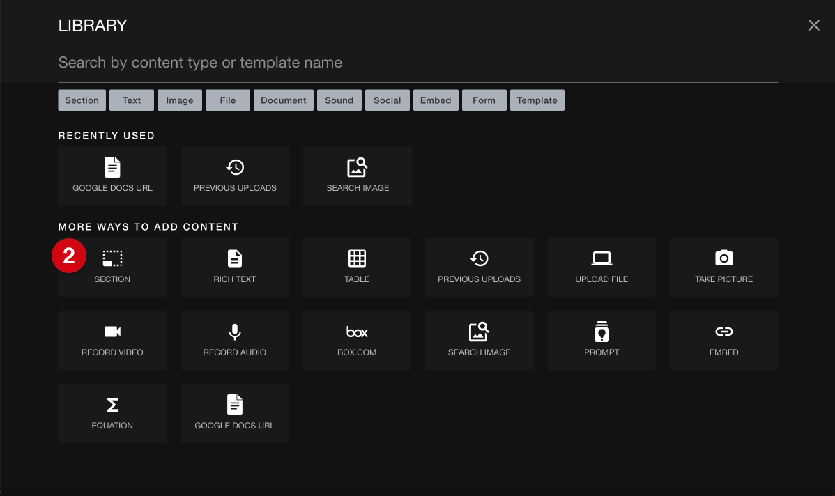835x496 pixels.
Task: Close the Library dialog
Action: point(813,25)
